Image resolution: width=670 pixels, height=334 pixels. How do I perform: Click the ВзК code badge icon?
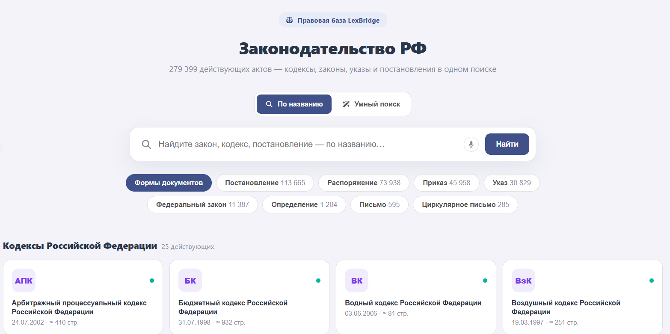click(x=523, y=281)
